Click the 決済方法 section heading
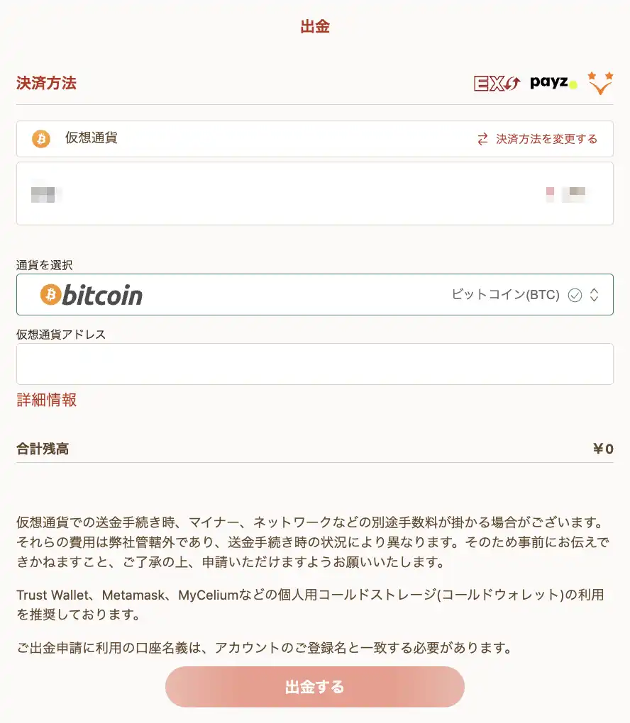This screenshot has height=723, width=630. pos(46,83)
